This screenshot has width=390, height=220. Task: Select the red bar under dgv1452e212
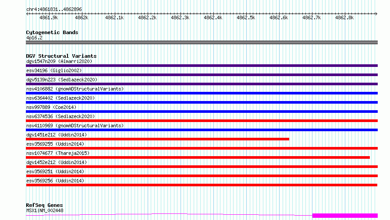pyautogui.click(x=202, y=167)
